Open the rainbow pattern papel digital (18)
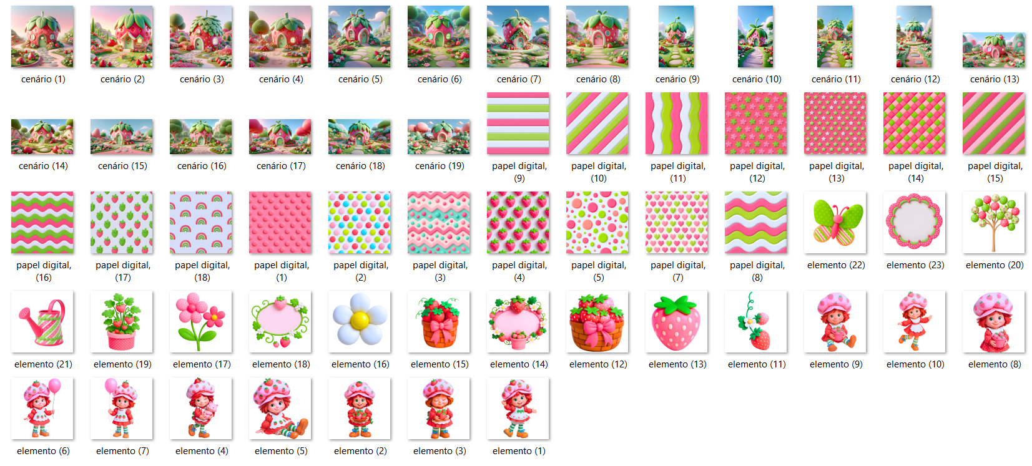1032x466 pixels. [201, 223]
